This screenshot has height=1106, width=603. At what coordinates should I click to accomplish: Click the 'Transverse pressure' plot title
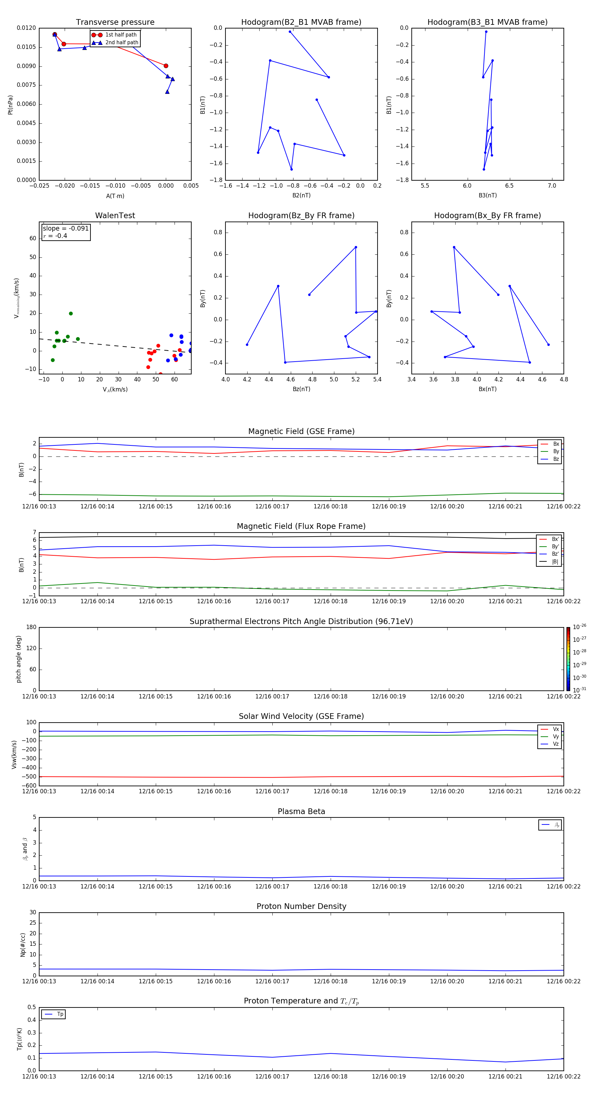pyautogui.click(x=115, y=22)
